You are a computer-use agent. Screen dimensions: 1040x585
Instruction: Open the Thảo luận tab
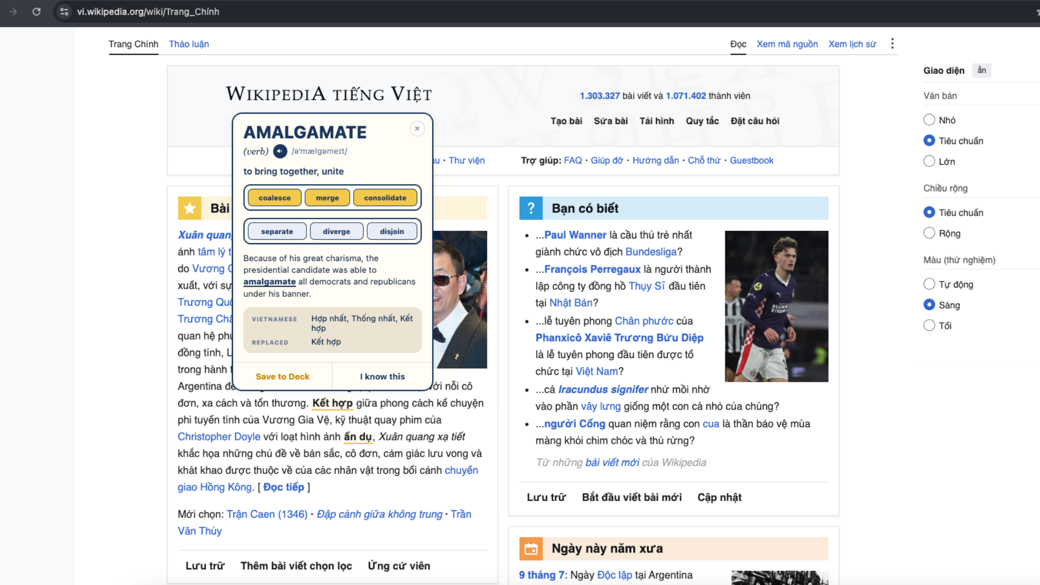tap(188, 44)
